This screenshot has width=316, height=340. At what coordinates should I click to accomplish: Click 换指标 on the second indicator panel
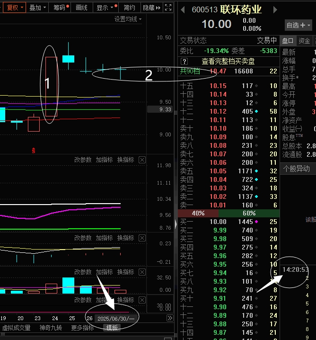[126, 238]
